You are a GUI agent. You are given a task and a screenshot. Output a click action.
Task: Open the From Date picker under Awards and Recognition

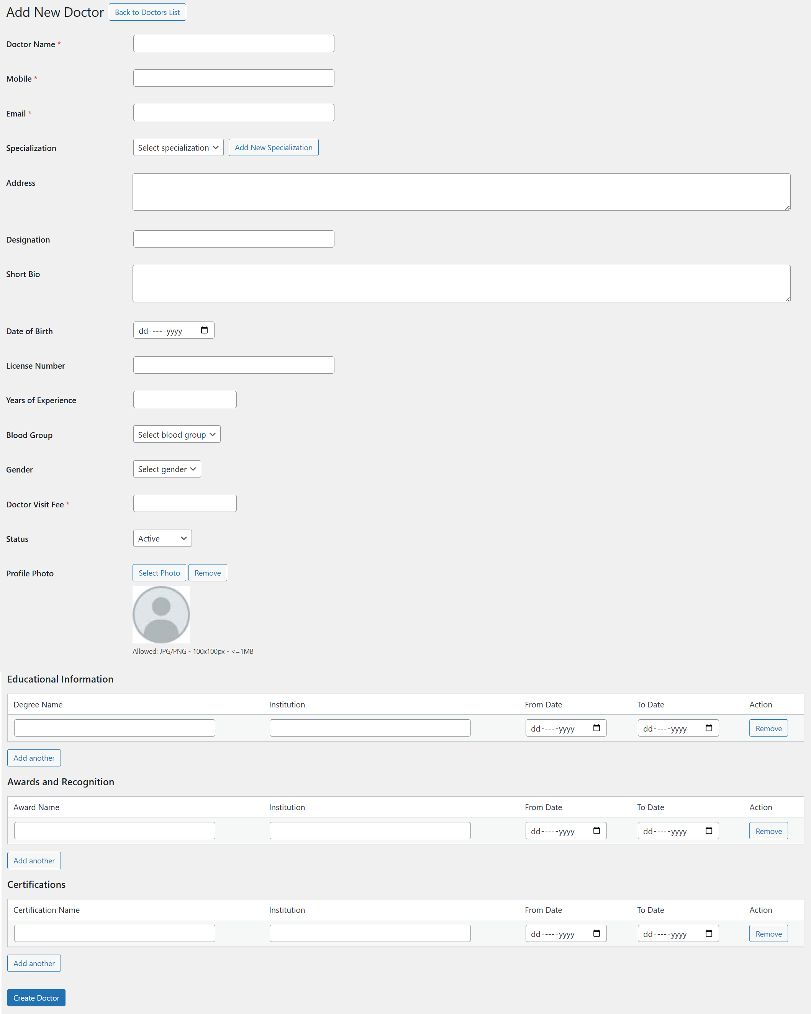[x=596, y=830]
